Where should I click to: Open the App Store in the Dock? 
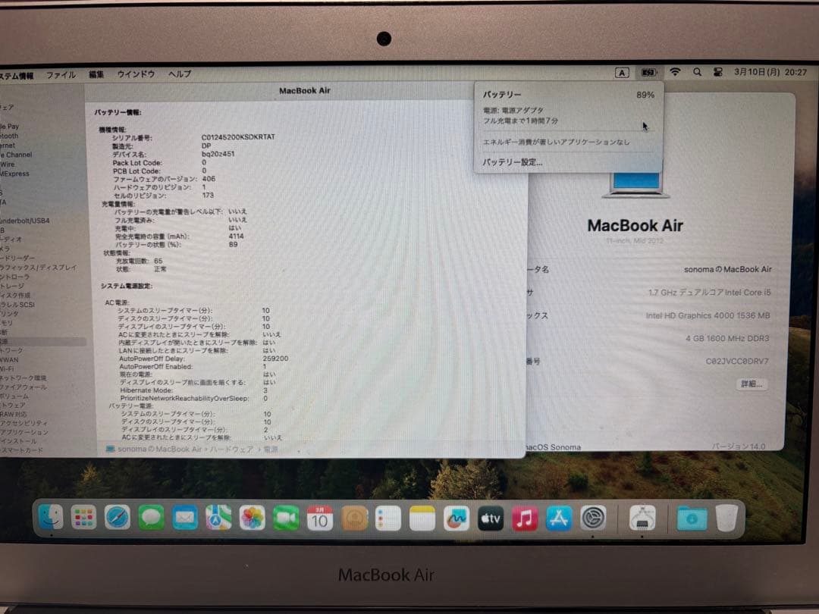(x=560, y=518)
